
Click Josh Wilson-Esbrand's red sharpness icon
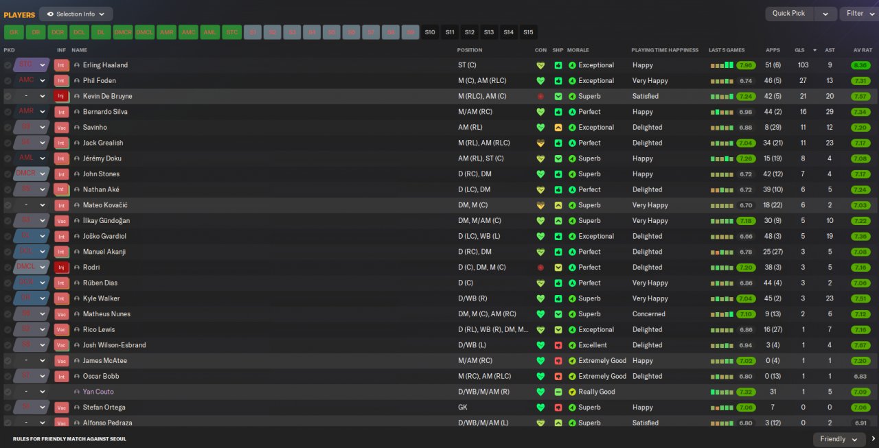(558, 345)
